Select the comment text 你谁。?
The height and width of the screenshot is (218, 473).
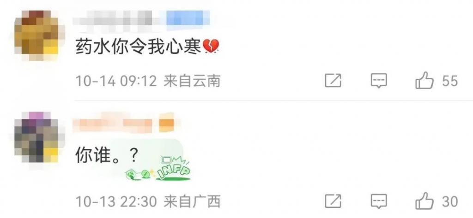coord(107,156)
